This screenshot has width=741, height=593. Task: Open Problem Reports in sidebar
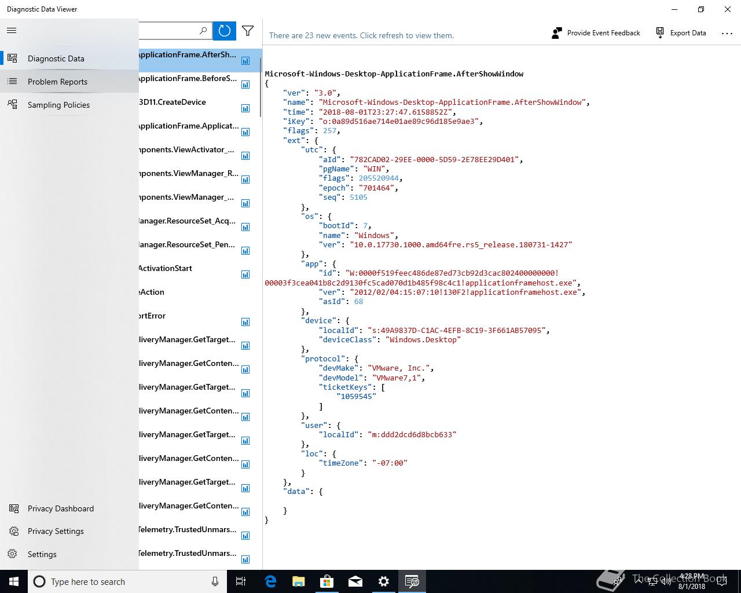69,82
